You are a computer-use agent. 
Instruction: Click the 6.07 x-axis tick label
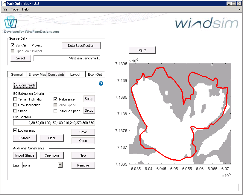coord(225,169)
